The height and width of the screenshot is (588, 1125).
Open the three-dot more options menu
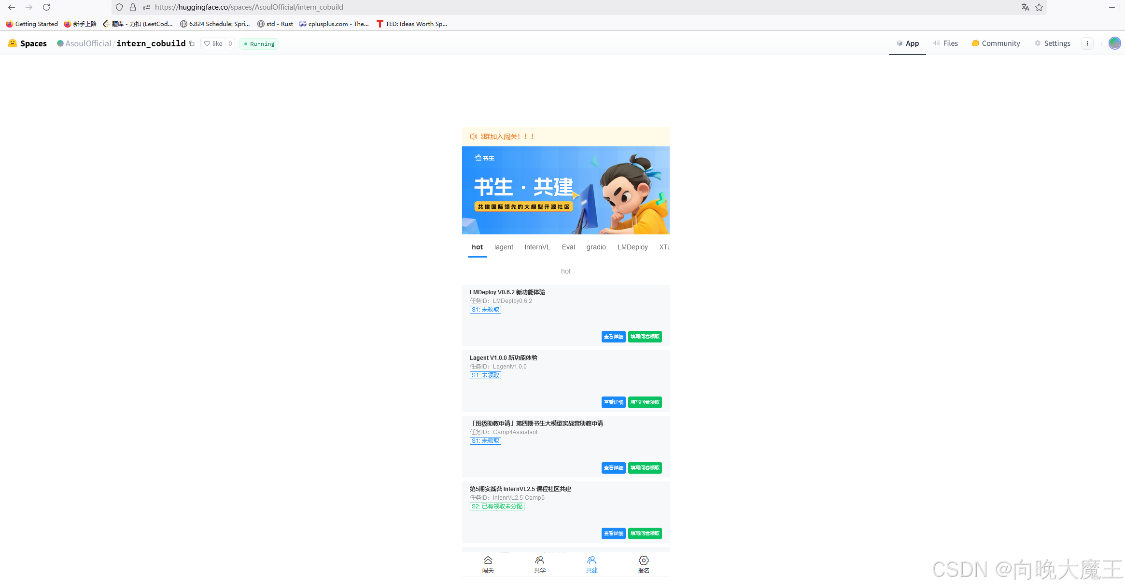1087,43
